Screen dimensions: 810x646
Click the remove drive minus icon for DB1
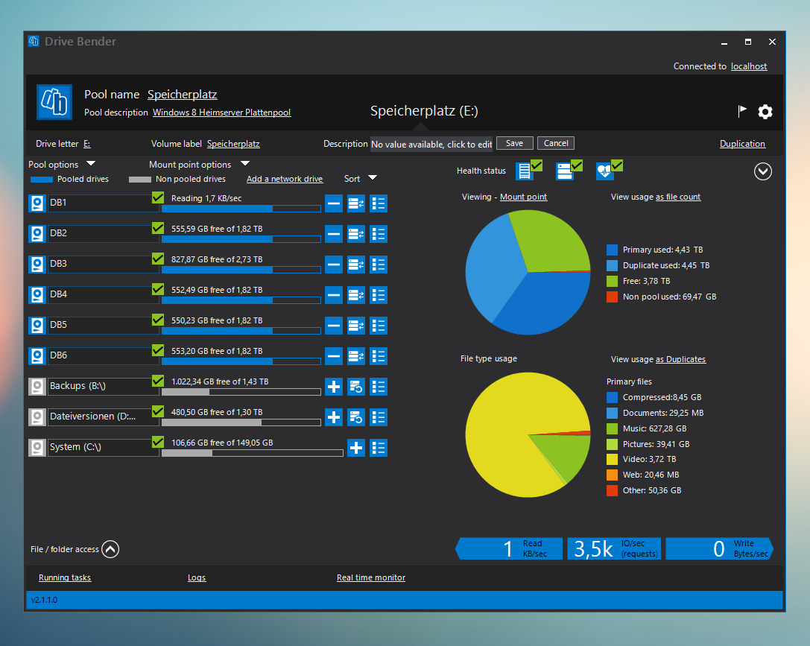[334, 203]
